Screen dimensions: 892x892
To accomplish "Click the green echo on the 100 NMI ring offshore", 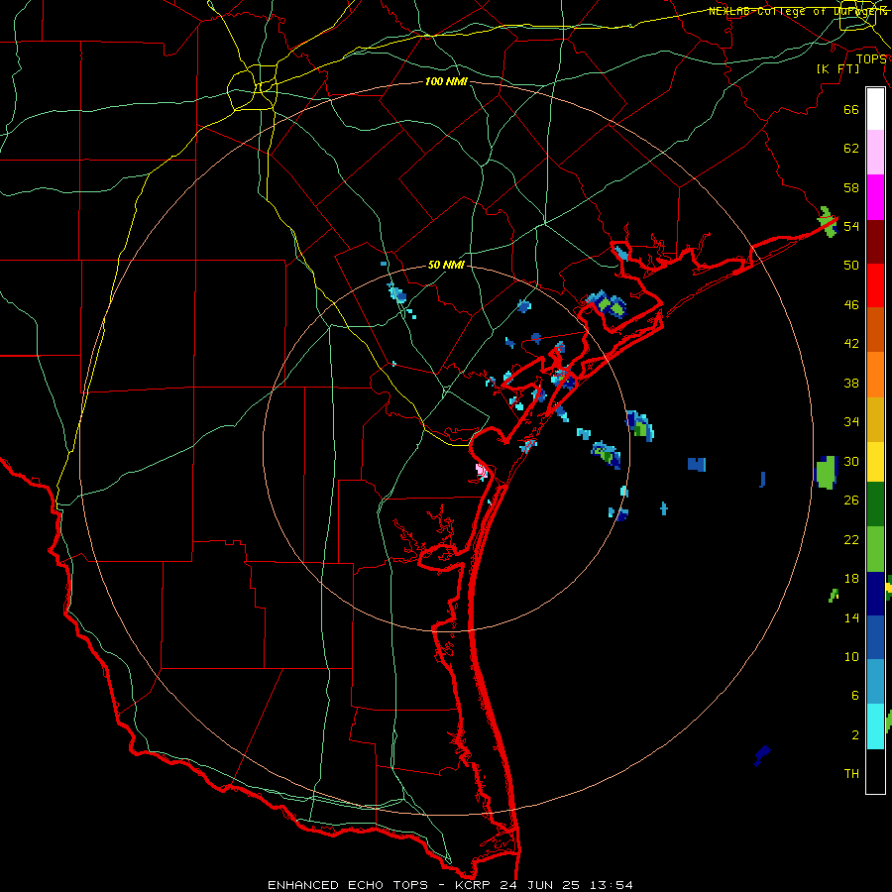I will pos(827,472).
